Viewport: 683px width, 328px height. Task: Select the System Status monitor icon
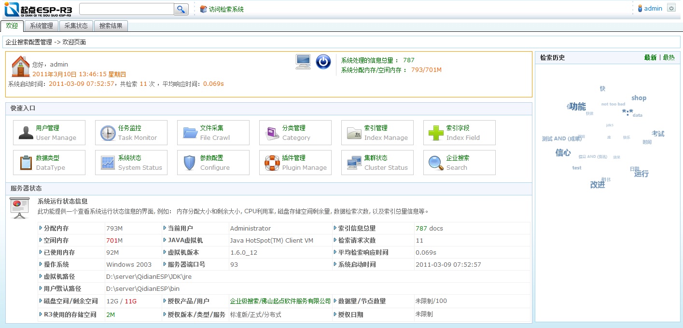(x=107, y=163)
